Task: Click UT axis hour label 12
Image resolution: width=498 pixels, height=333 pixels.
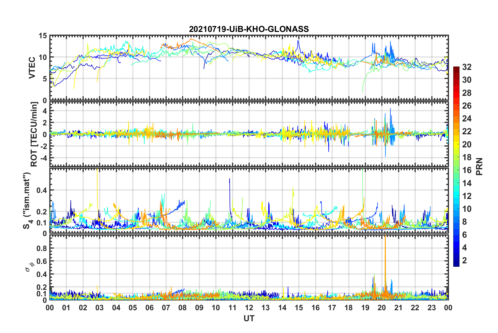Action: pyautogui.click(x=249, y=308)
